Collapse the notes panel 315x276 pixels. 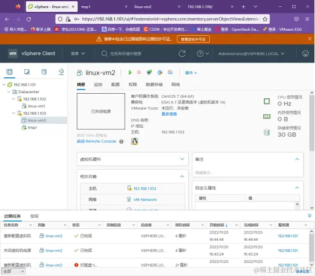pos(297,159)
